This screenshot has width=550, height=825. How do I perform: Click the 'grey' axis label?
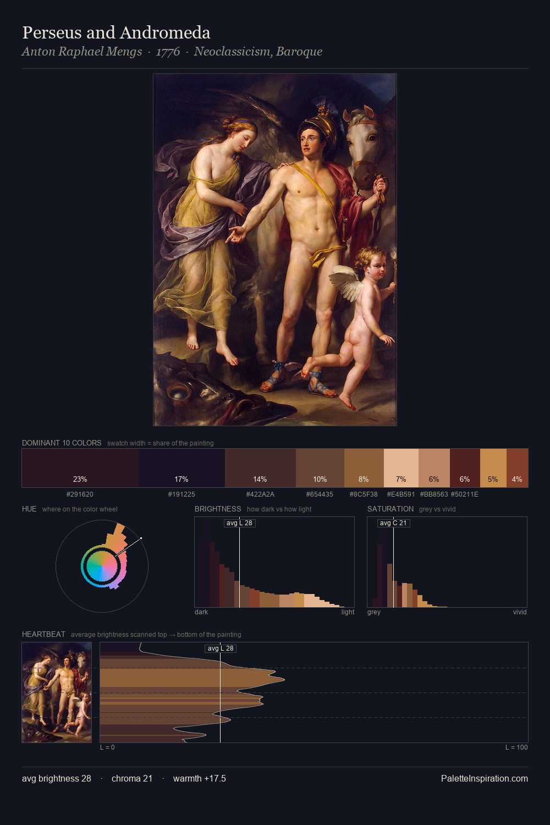(374, 612)
